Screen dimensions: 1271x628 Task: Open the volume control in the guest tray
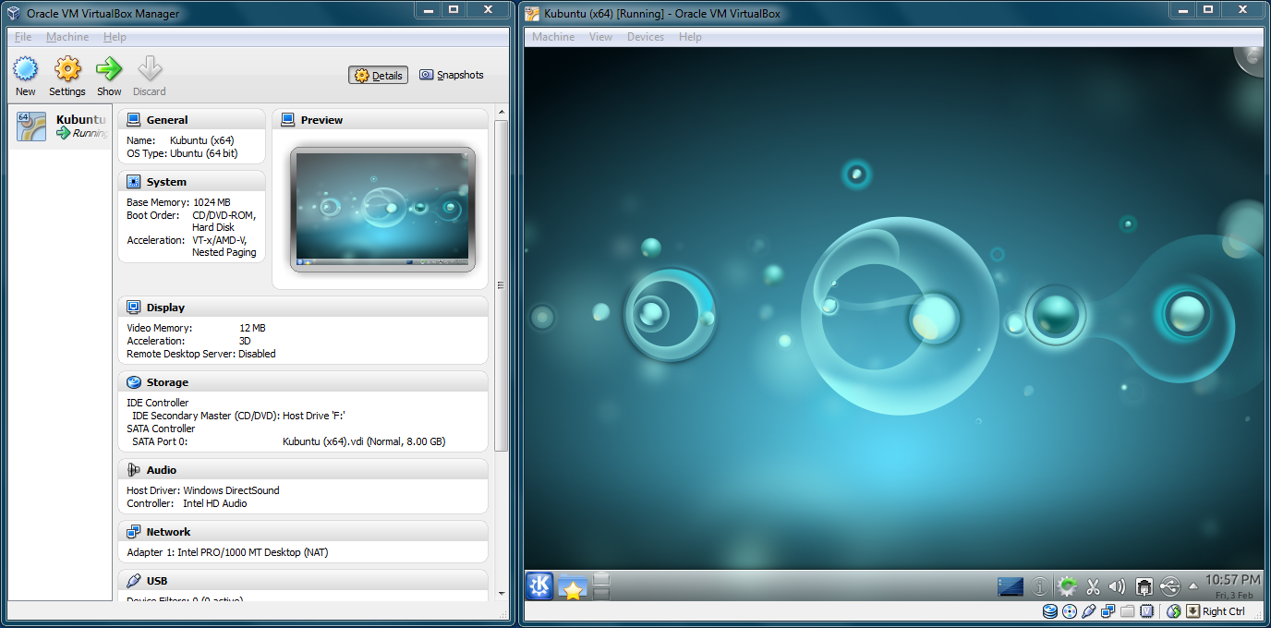(x=1117, y=586)
